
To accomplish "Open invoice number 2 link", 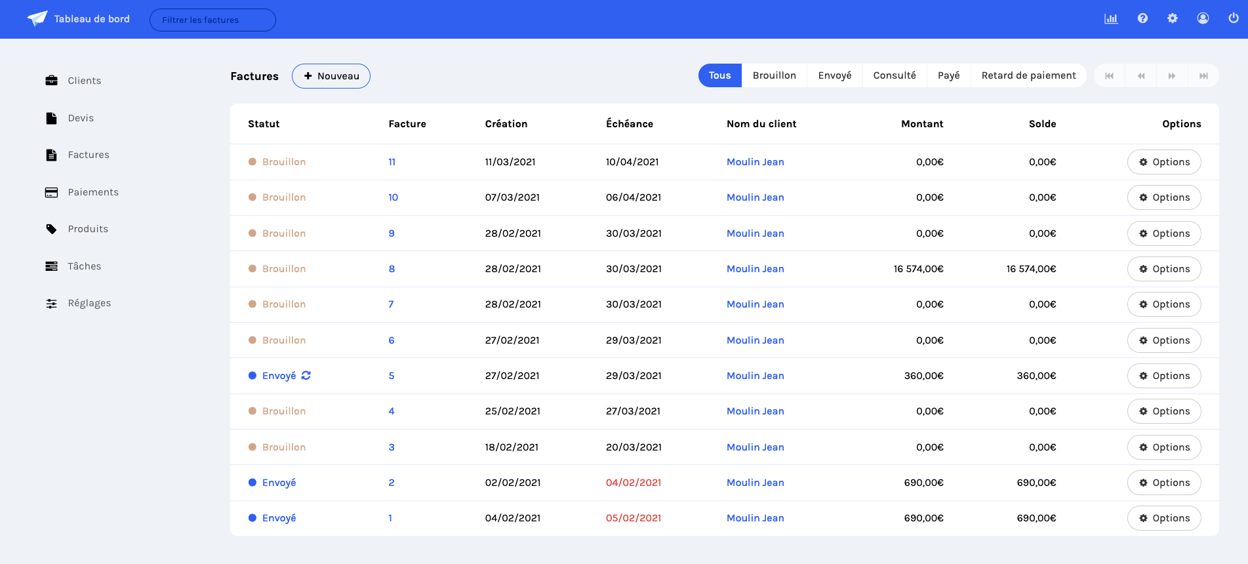I will pyautogui.click(x=392, y=483).
